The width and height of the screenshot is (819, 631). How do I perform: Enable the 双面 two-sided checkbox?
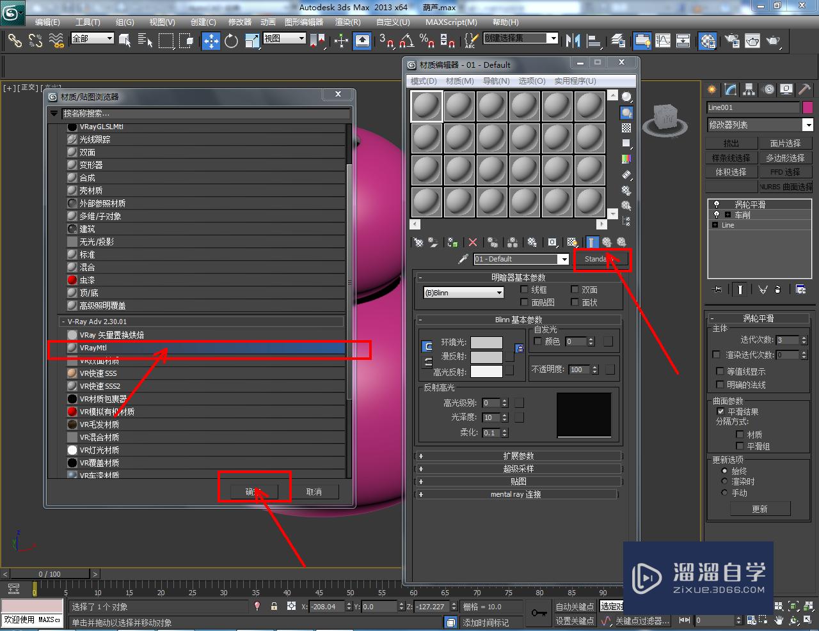575,290
